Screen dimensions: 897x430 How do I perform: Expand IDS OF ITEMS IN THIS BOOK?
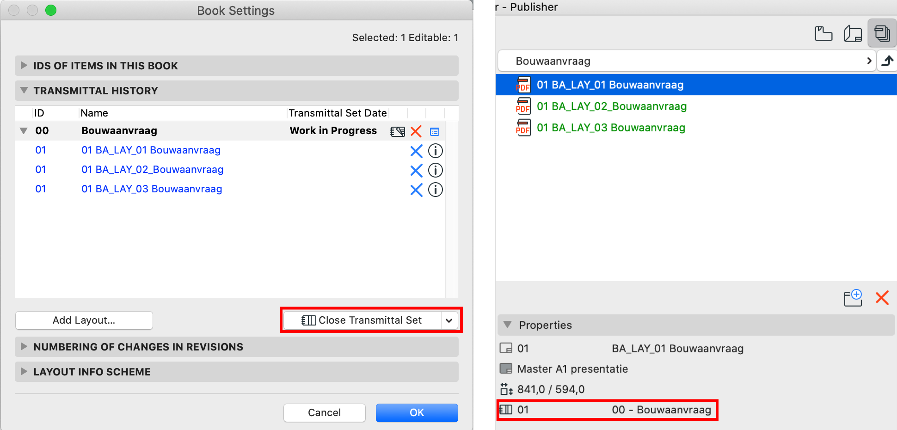pos(24,65)
